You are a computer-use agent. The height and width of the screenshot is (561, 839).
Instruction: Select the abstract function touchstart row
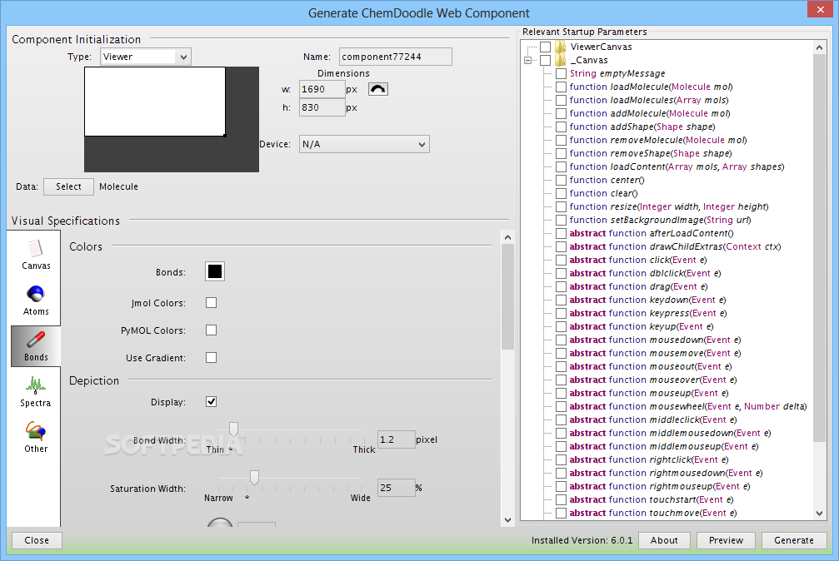point(652,499)
